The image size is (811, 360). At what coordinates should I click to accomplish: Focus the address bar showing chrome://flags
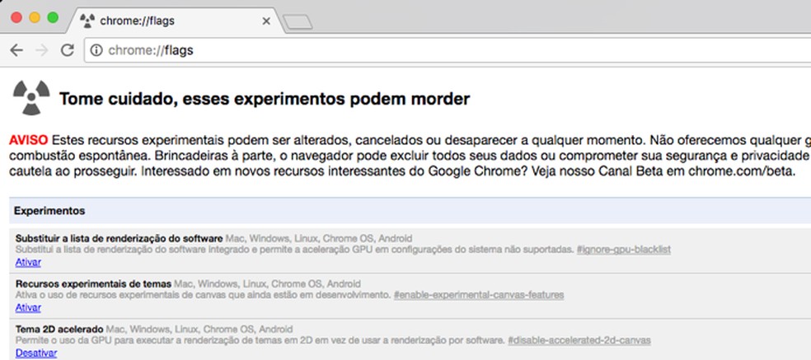point(448,50)
